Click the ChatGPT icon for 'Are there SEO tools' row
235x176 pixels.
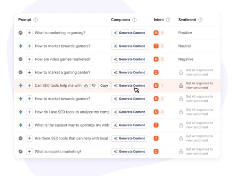click(x=21, y=138)
